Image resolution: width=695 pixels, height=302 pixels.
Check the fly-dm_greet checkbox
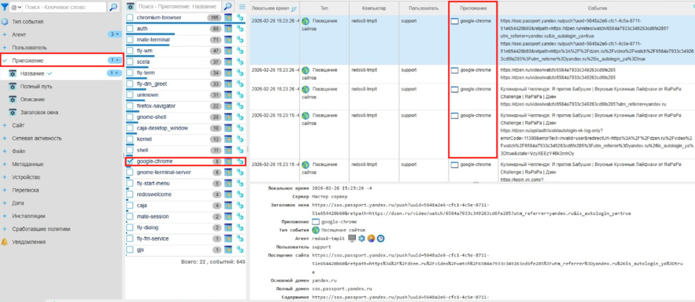[130, 84]
